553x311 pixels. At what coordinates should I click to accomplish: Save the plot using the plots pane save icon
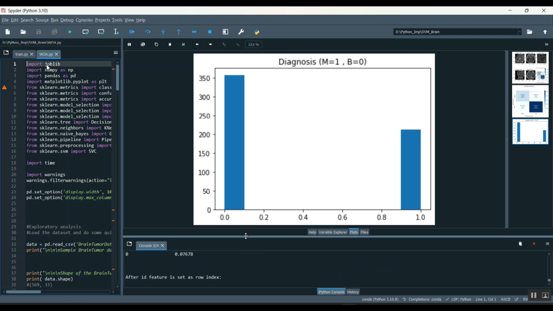pos(129,45)
